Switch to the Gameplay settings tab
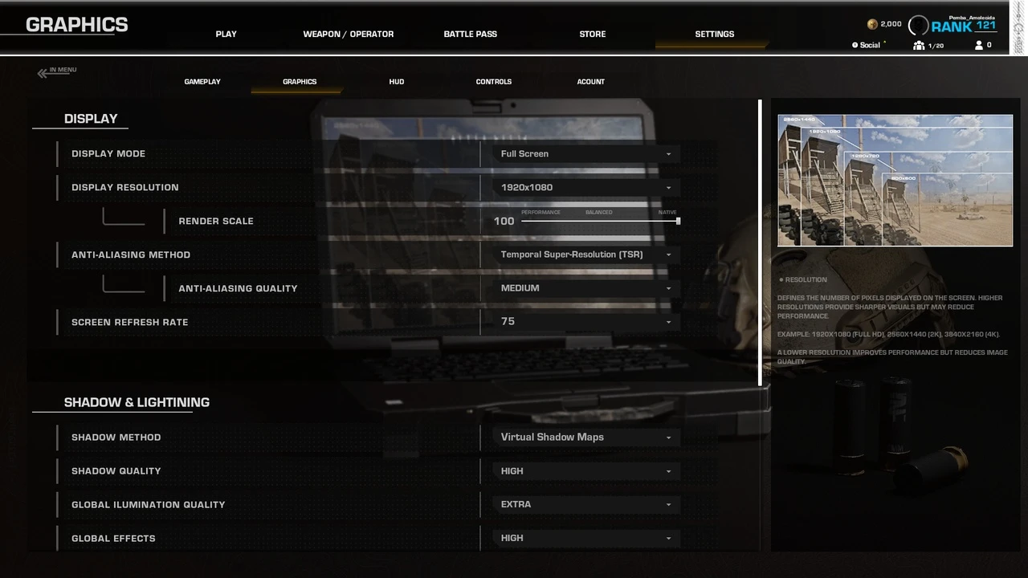 click(202, 82)
